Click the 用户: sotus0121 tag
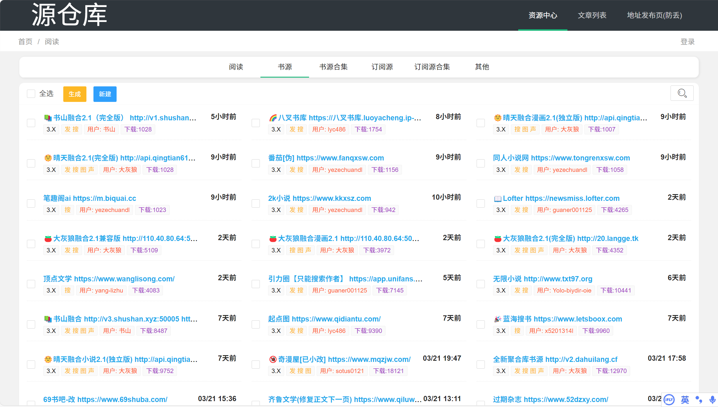 (342, 371)
